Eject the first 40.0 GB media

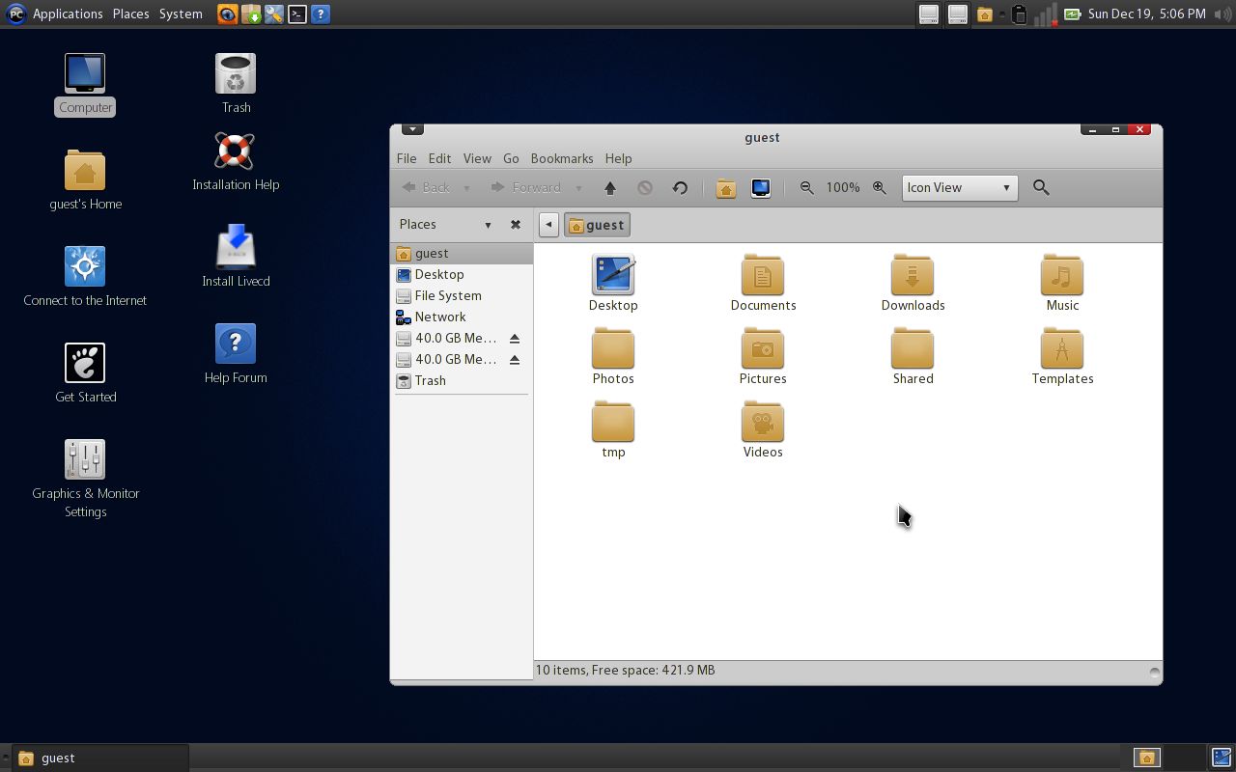[x=515, y=338]
